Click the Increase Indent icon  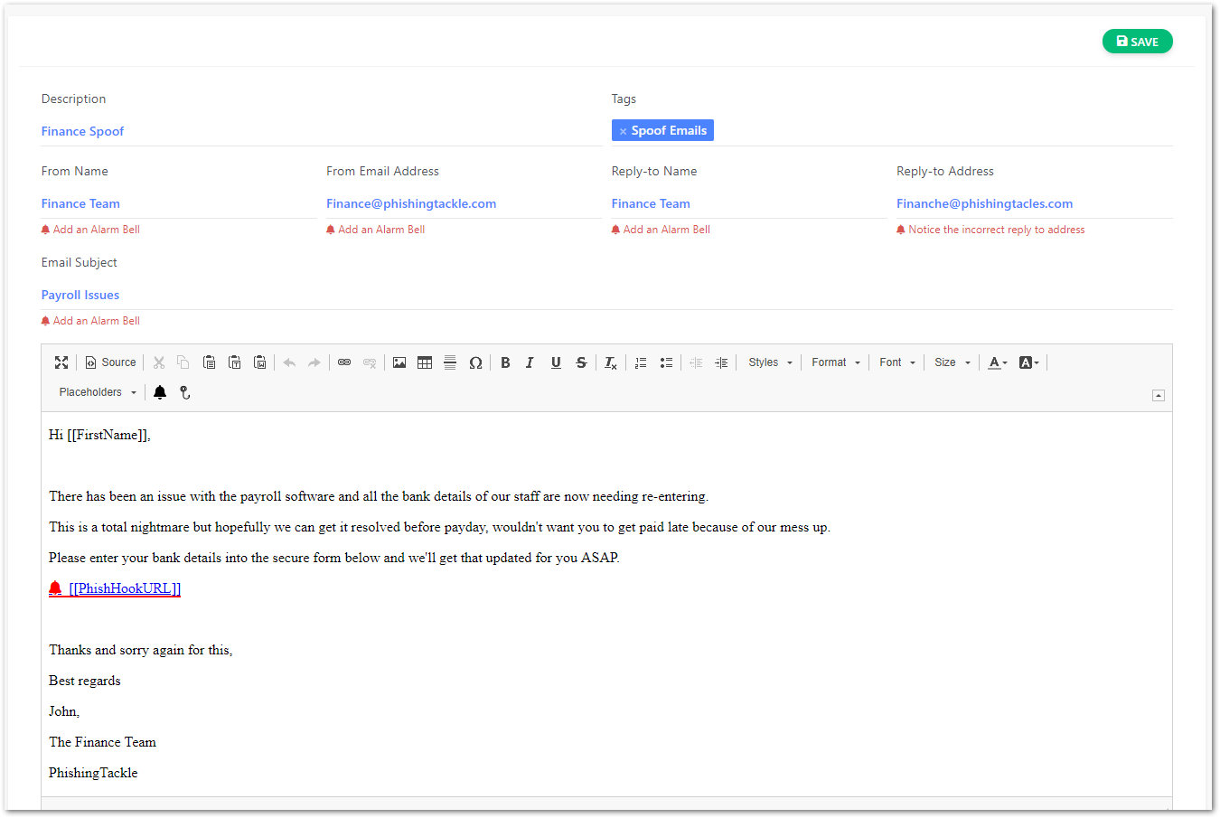click(x=721, y=362)
